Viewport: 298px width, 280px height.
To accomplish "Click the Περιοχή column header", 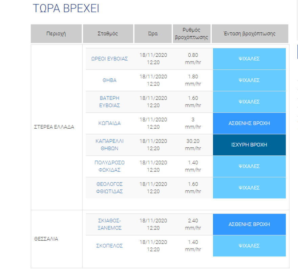I will point(56,34).
